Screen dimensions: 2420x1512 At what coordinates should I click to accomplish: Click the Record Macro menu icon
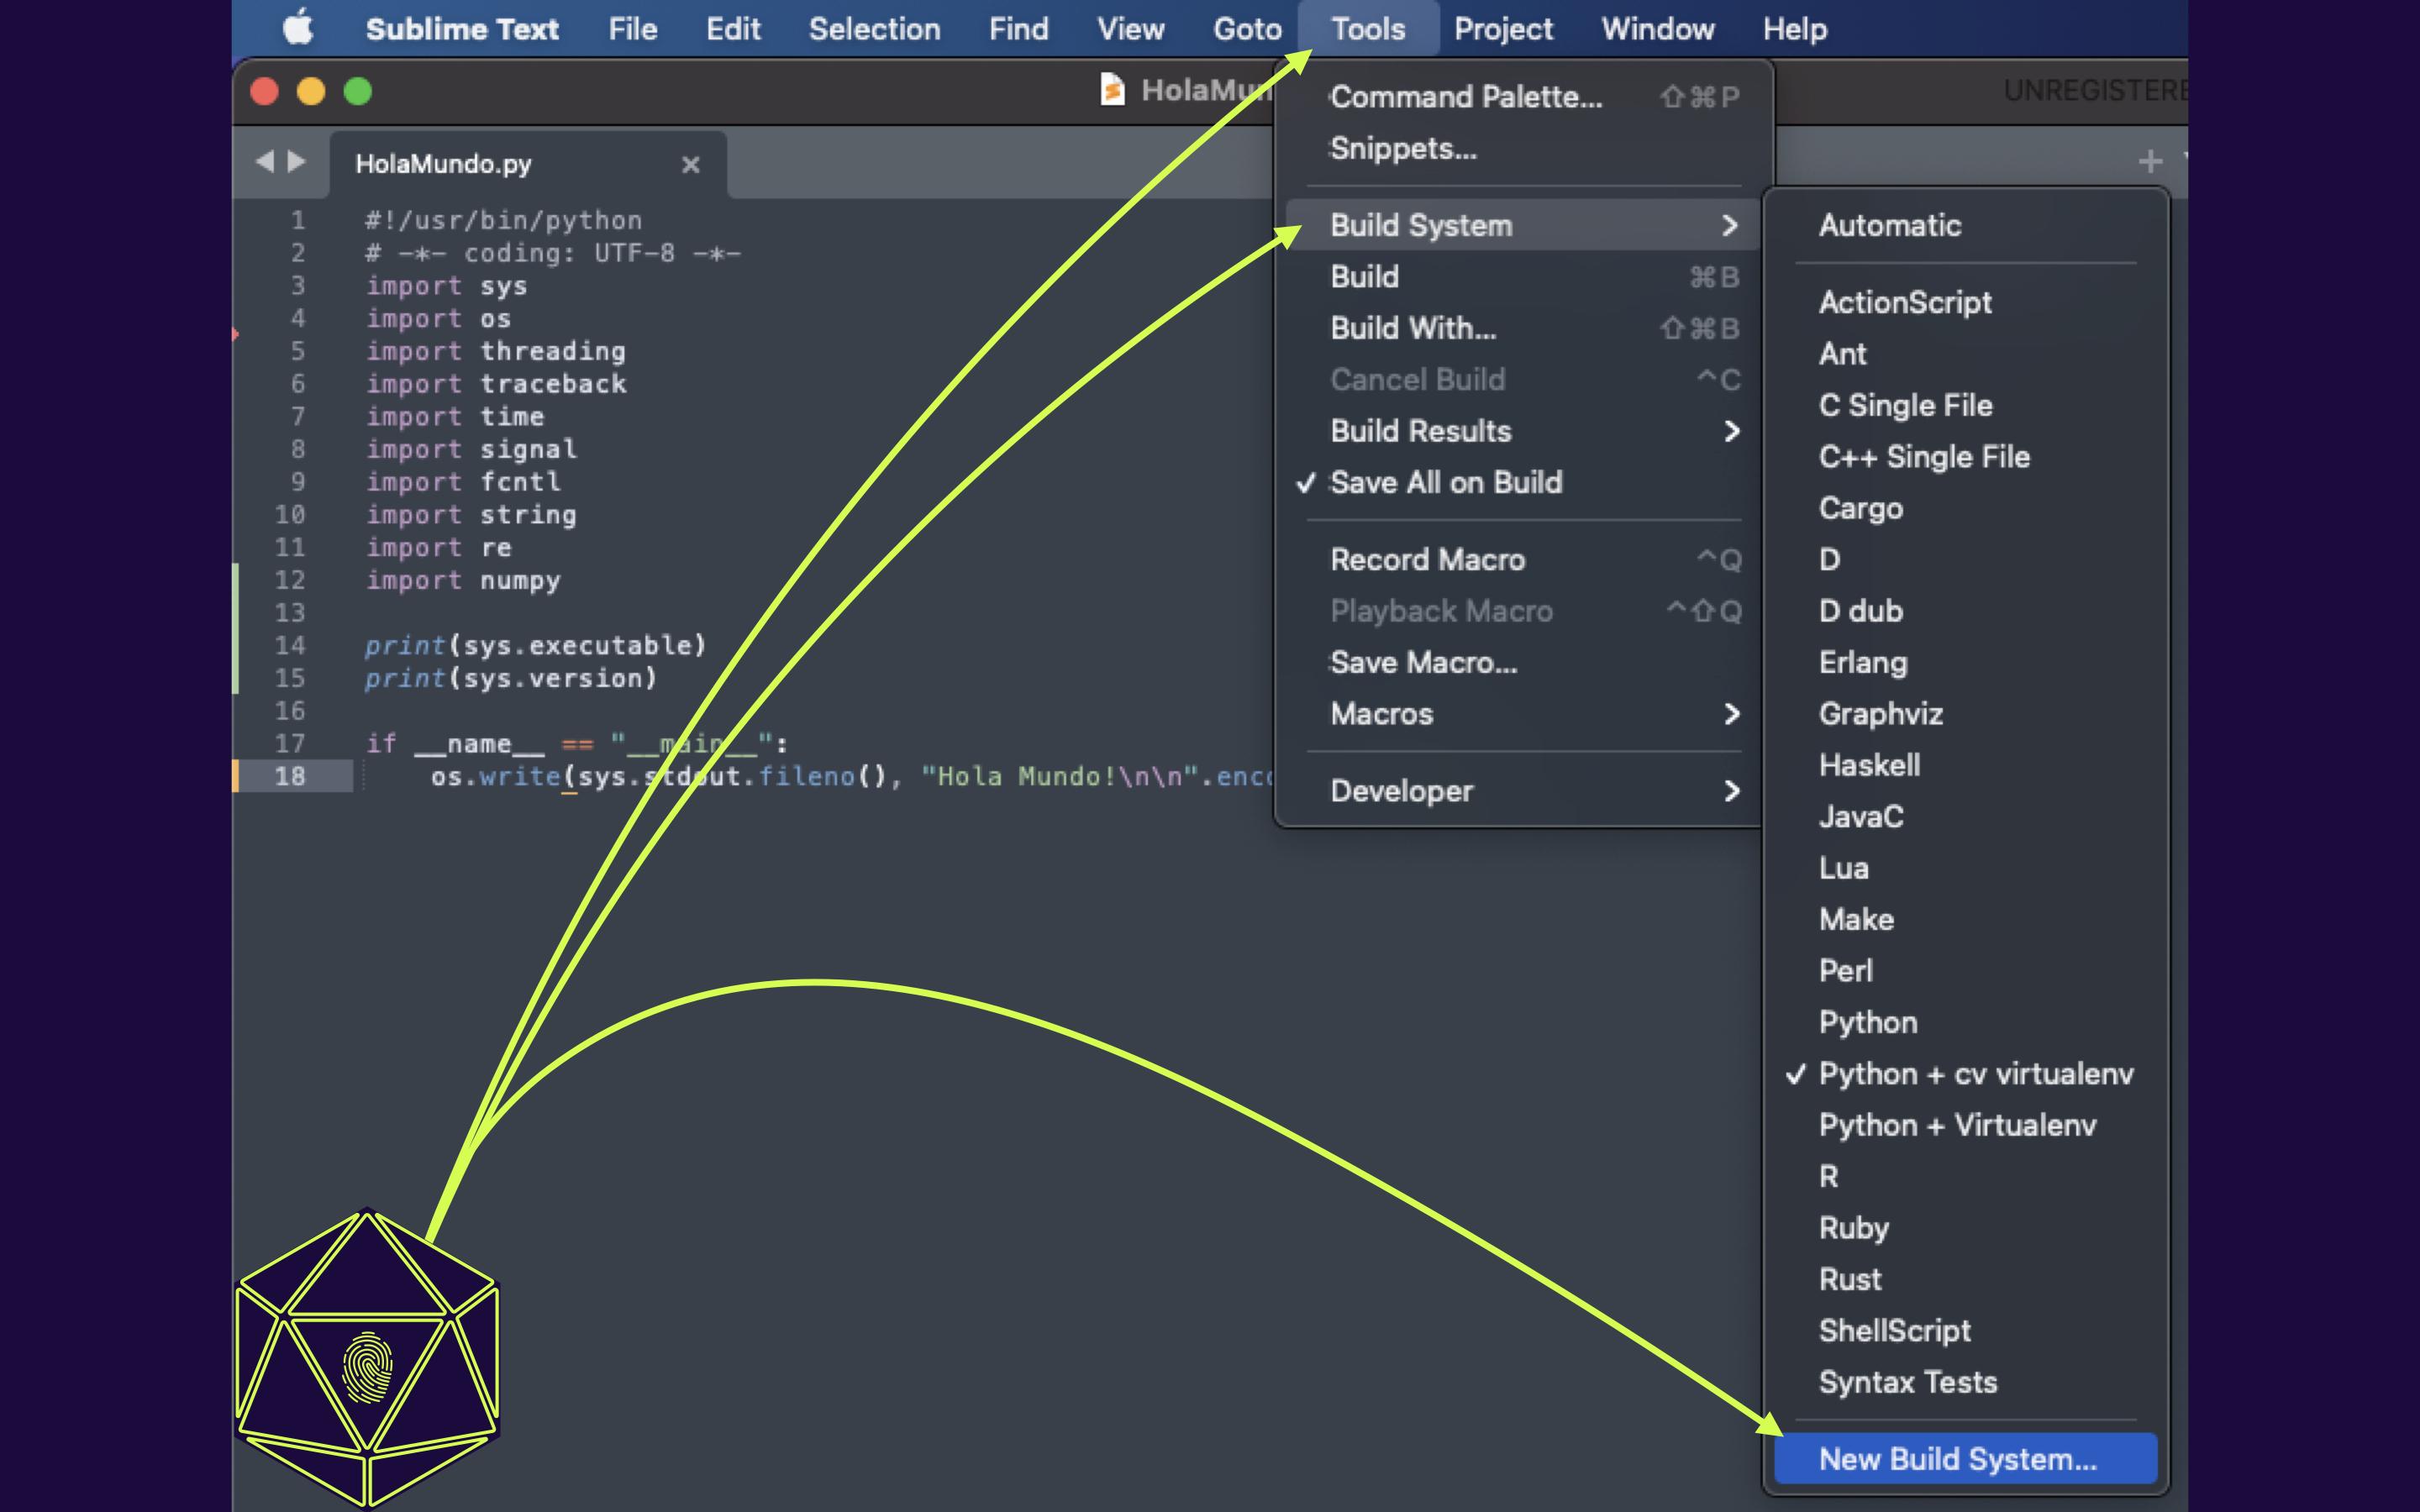coord(1427,559)
